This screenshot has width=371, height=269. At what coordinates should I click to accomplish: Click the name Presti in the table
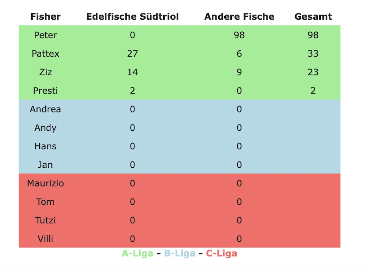(45, 91)
